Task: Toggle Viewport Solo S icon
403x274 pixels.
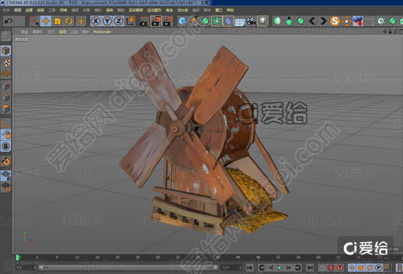Action: click(x=6, y=147)
